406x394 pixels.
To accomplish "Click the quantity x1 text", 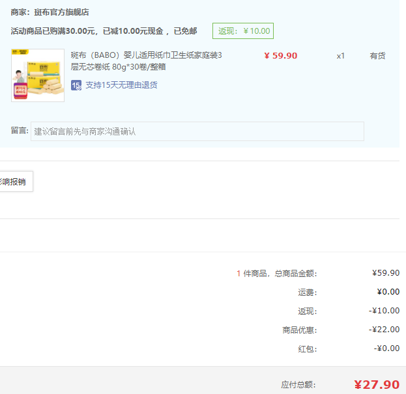I will coord(340,56).
